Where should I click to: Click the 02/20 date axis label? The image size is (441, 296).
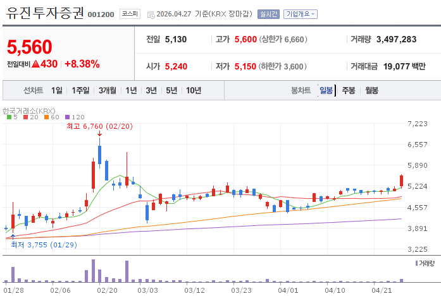click(x=107, y=290)
